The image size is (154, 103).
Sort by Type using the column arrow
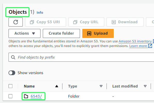[101, 86]
